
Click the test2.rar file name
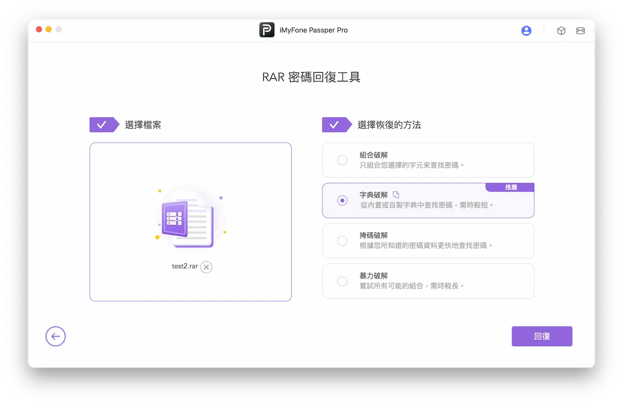185,267
